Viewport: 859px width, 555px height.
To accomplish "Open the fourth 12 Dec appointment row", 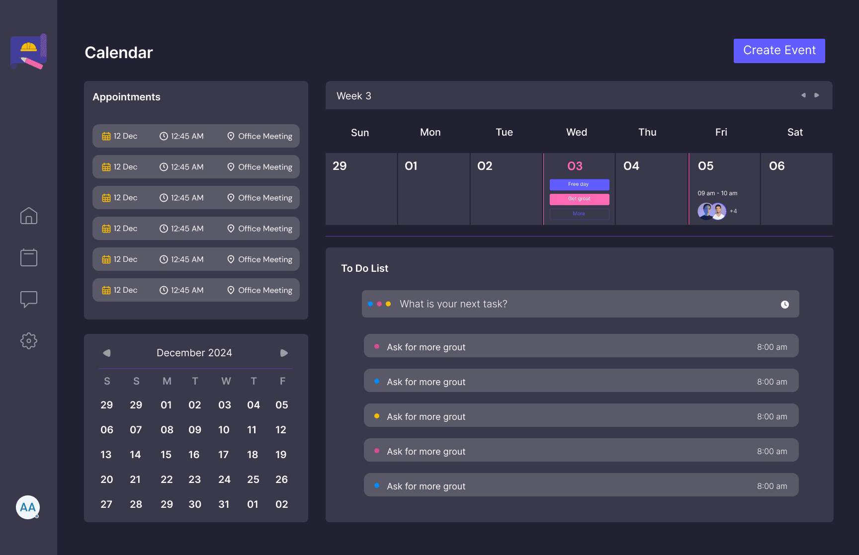I will 196,229.
